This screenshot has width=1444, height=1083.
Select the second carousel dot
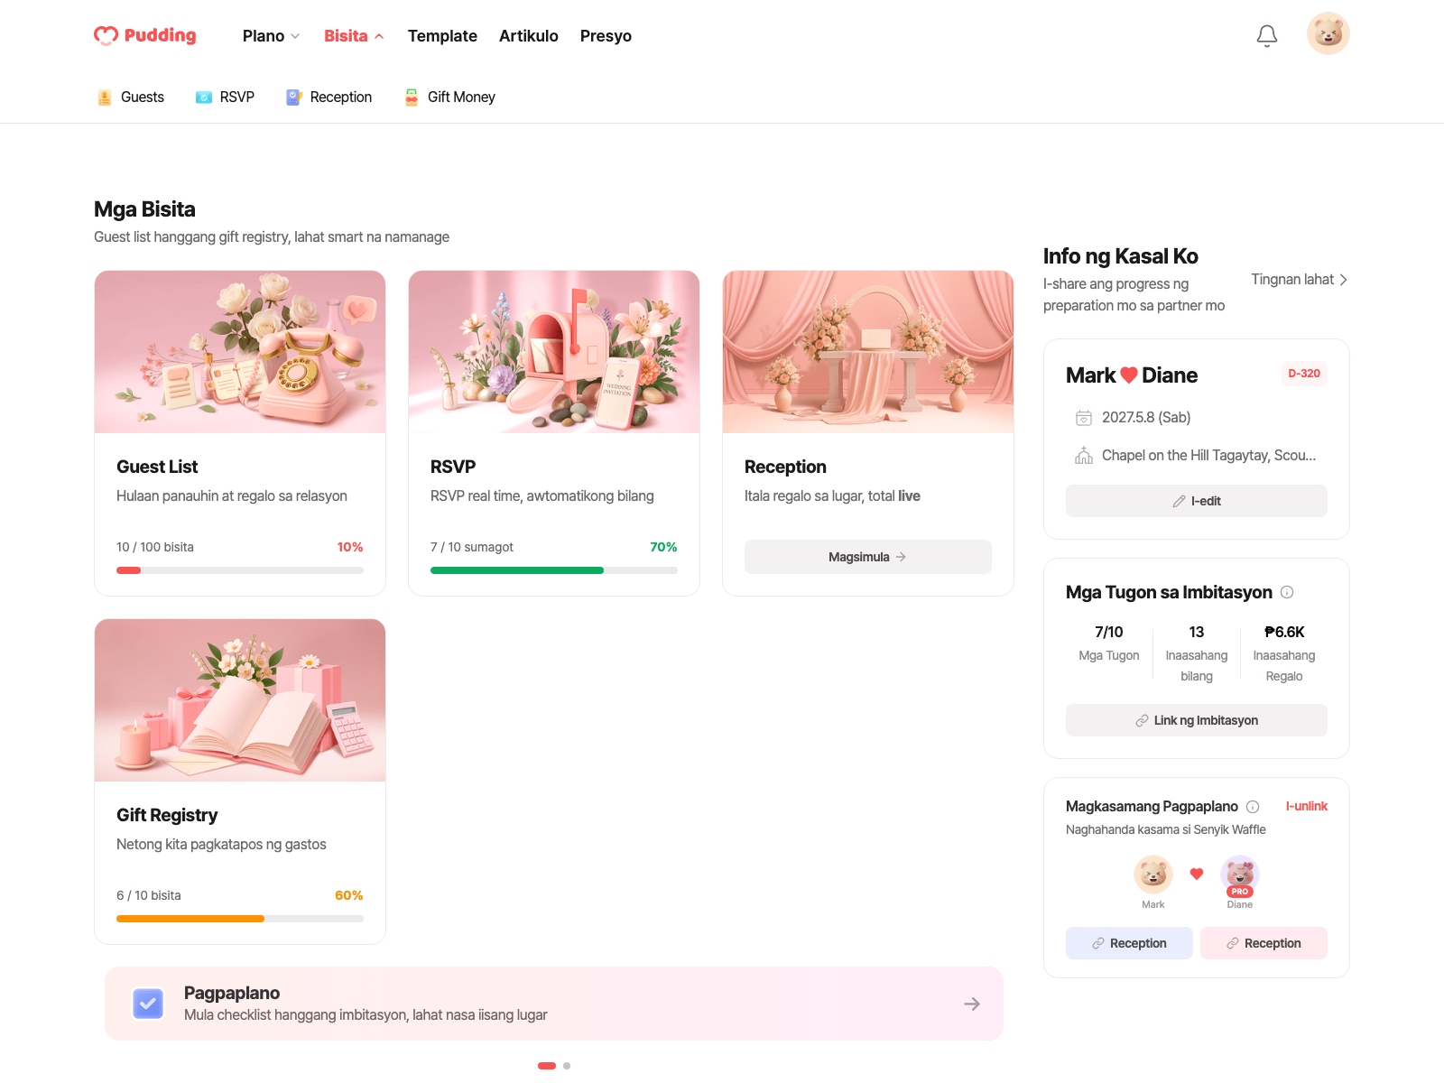[567, 1066]
